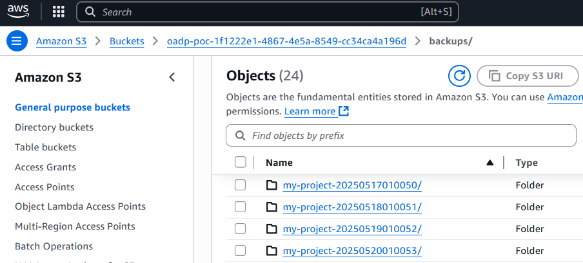583x263 pixels.
Task: Click the Objects (24) heading
Action: tap(264, 76)
